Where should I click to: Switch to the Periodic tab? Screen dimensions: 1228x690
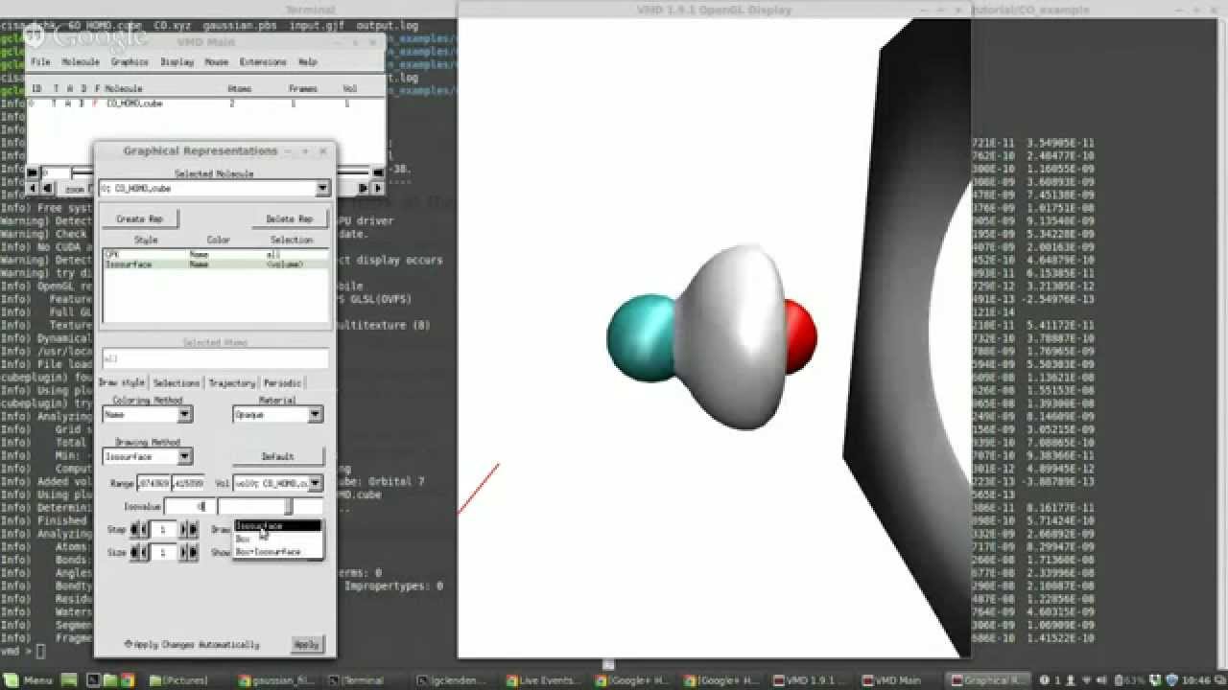click(283, 382)
